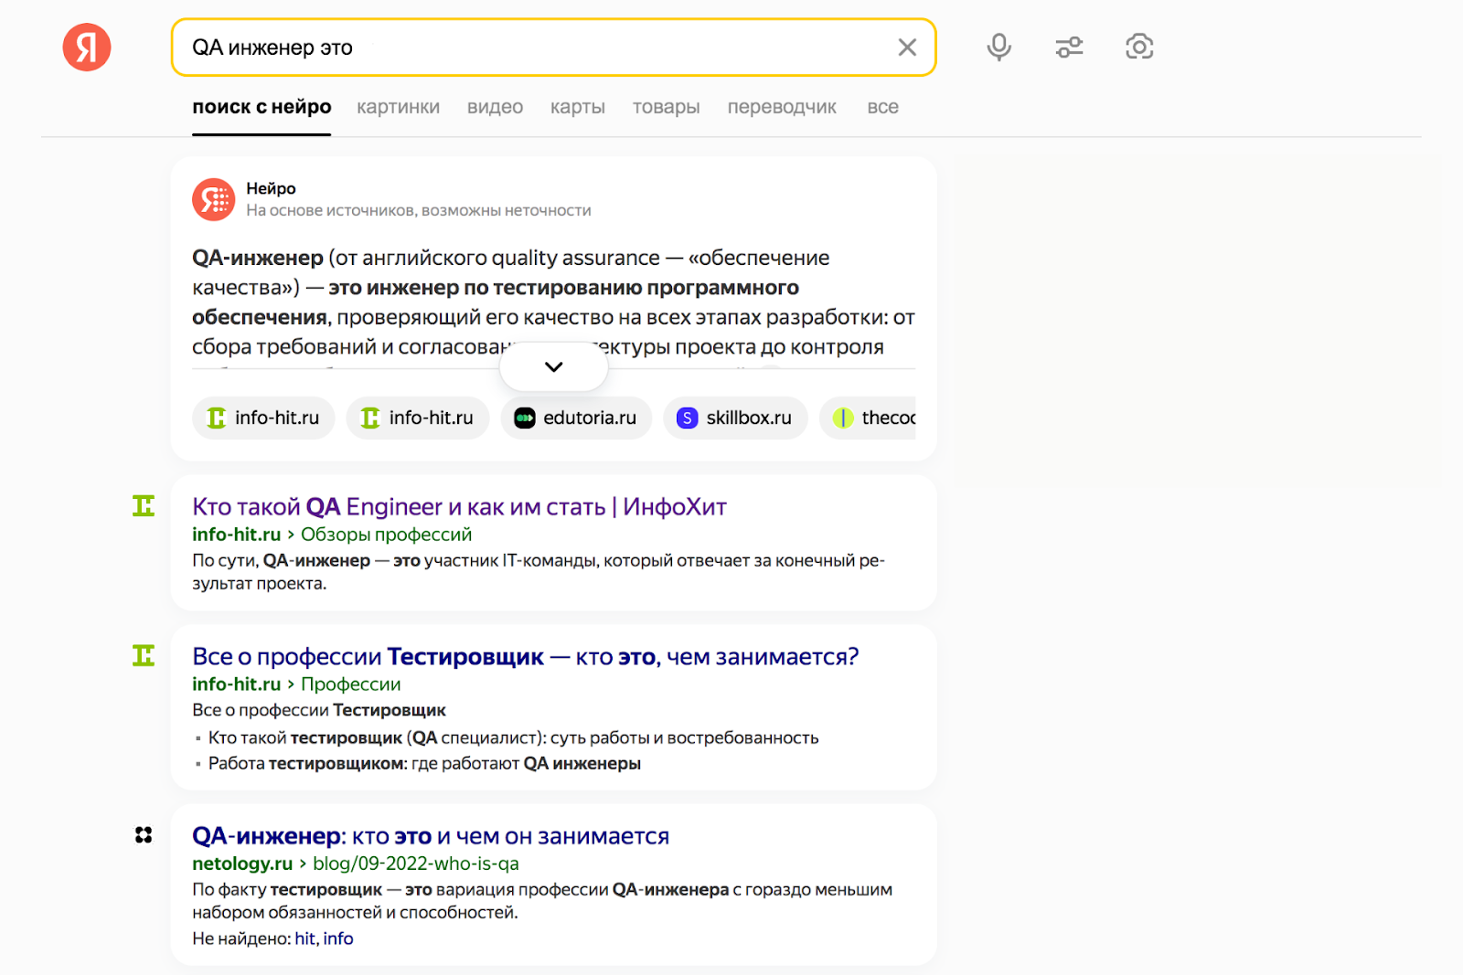
Task: Select the 'поиск с нейро' tab
Action: pos(262,107)
